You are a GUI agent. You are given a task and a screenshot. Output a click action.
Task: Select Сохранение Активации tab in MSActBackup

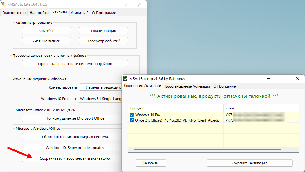coord(143,86)
